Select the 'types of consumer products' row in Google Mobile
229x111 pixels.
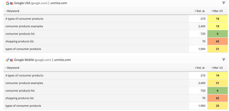click(116, 106)
